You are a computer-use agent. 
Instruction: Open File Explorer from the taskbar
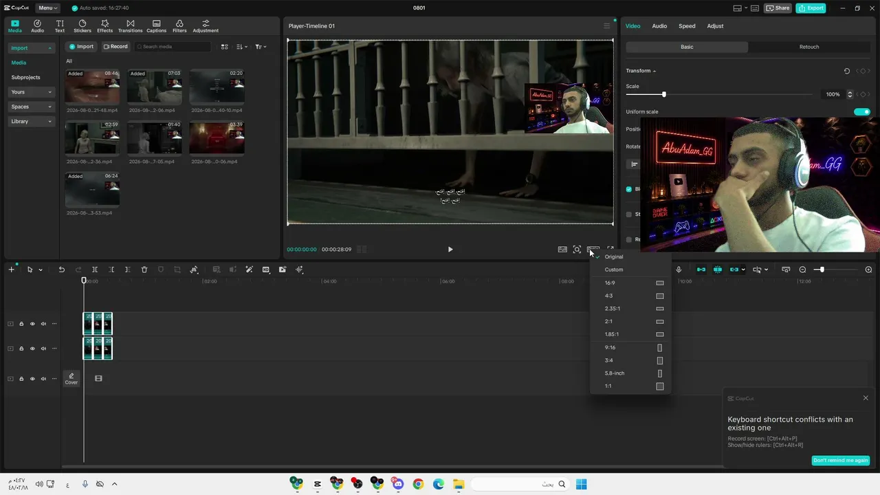point(459,484)
